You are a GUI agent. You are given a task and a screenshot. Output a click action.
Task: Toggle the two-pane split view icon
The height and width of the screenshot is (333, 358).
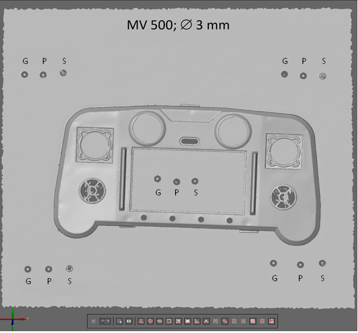point(129,321)
